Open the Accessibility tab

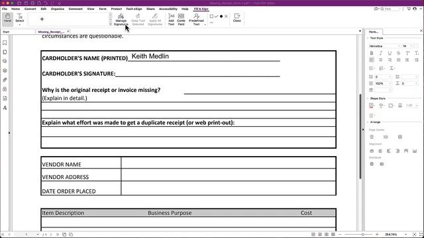[168, 9]
